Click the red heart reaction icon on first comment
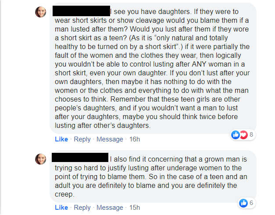 click(x=243, y=135)
